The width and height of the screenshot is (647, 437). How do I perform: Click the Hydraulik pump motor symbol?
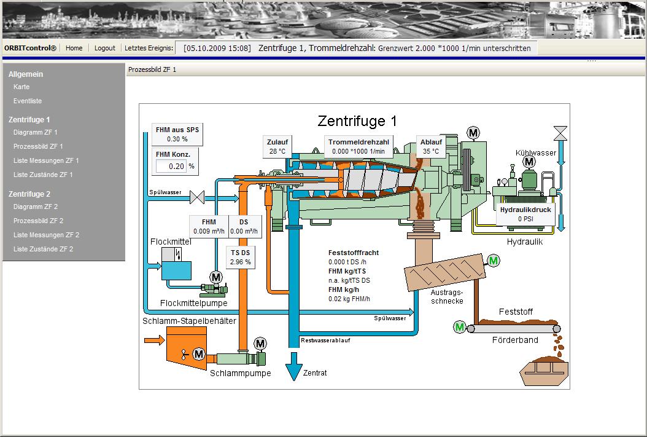click(x=528, y=161)
